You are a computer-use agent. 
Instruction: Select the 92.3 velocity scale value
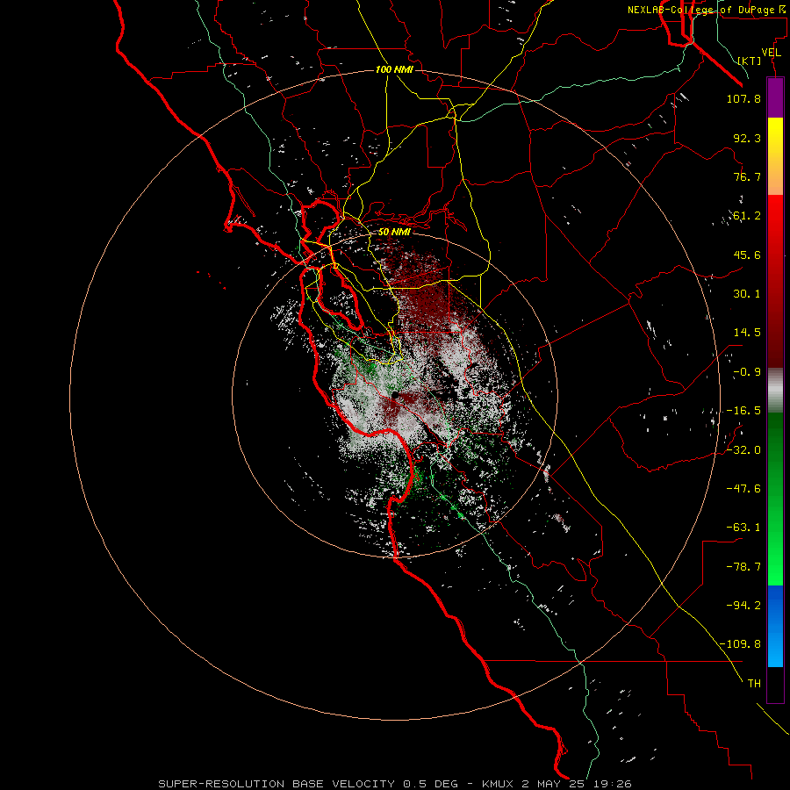[x=747, y=138]
